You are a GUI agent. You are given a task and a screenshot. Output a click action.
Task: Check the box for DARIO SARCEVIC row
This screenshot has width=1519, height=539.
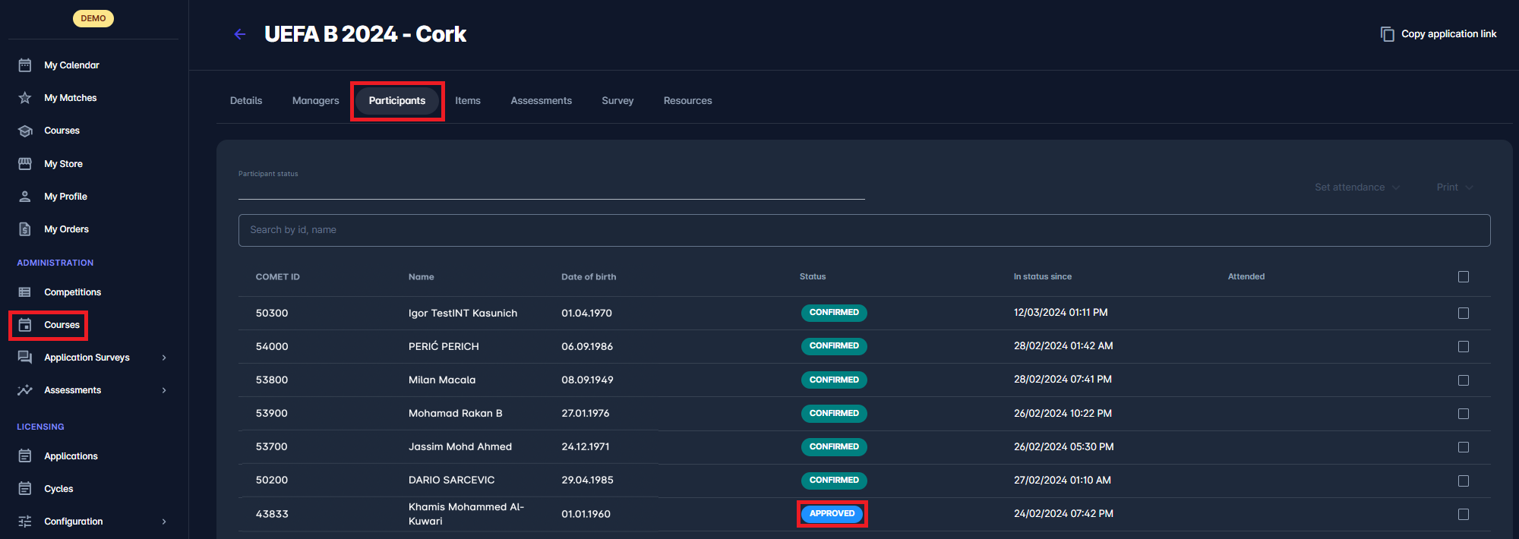[1463, 481]
